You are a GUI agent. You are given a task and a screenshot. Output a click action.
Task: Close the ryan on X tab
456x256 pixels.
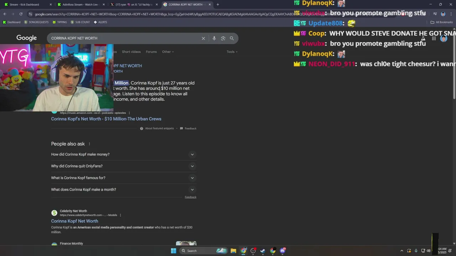tap(157, 5)
